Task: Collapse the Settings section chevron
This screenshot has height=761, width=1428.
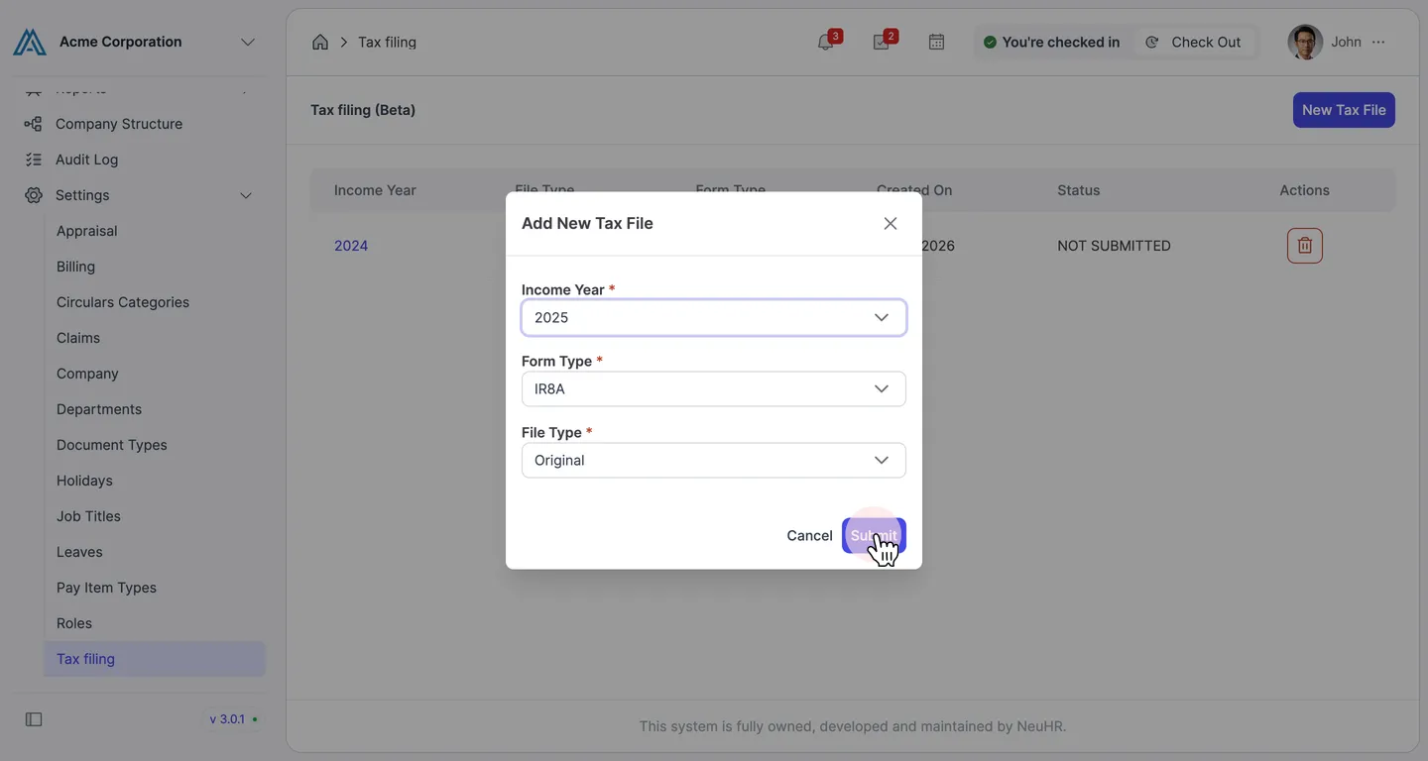Action: coord(246,195)
